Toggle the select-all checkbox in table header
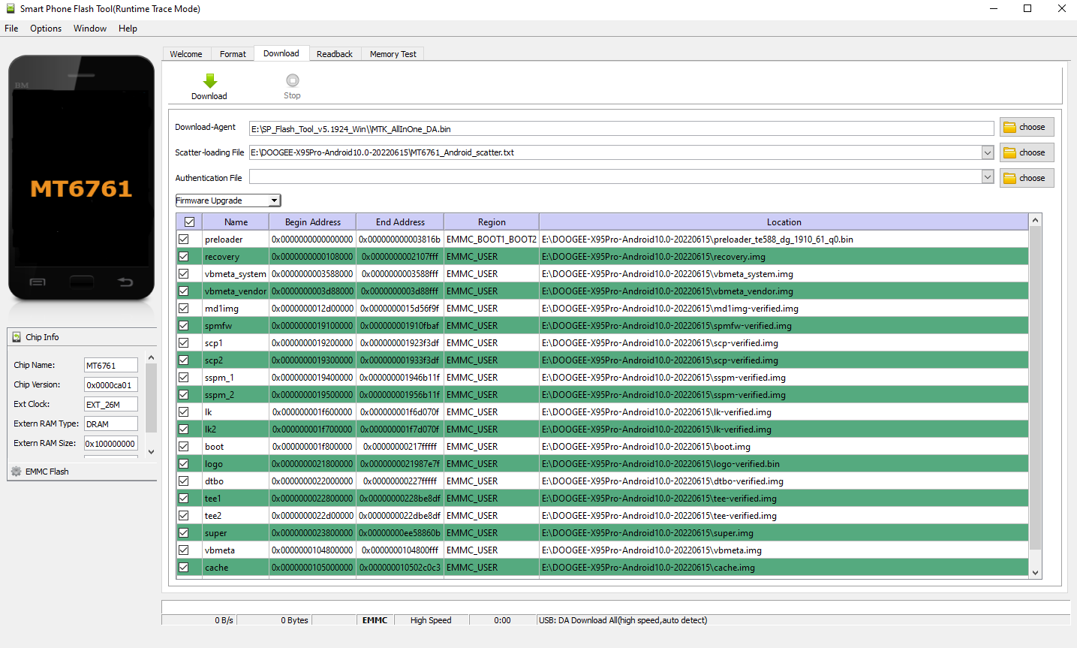The image size is (1077, 648). click(189, 222)
